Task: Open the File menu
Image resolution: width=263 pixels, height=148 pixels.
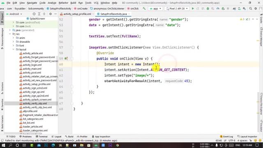Action: [8, 3]
